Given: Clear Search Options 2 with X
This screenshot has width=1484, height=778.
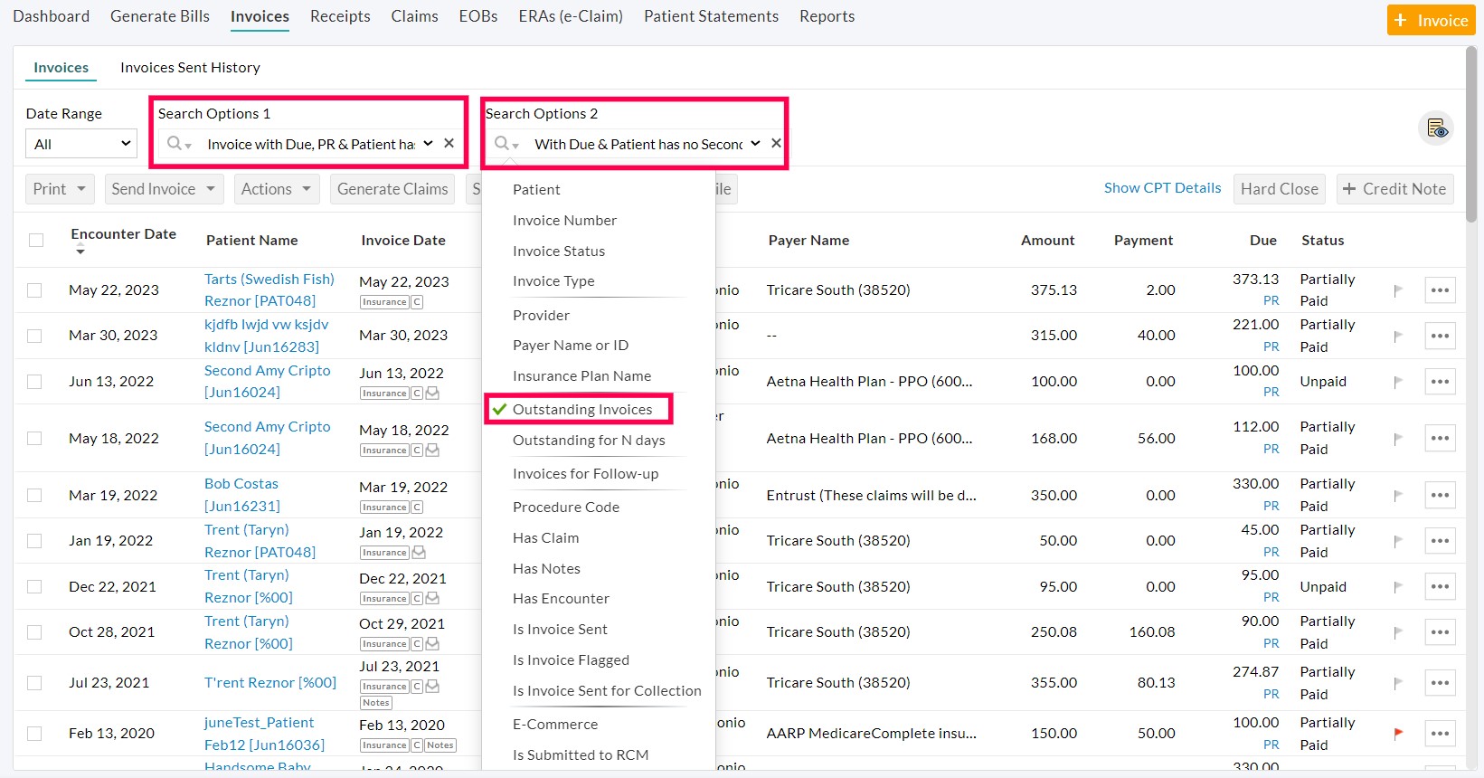Looking at the screenshot, I should coord(776,143).
